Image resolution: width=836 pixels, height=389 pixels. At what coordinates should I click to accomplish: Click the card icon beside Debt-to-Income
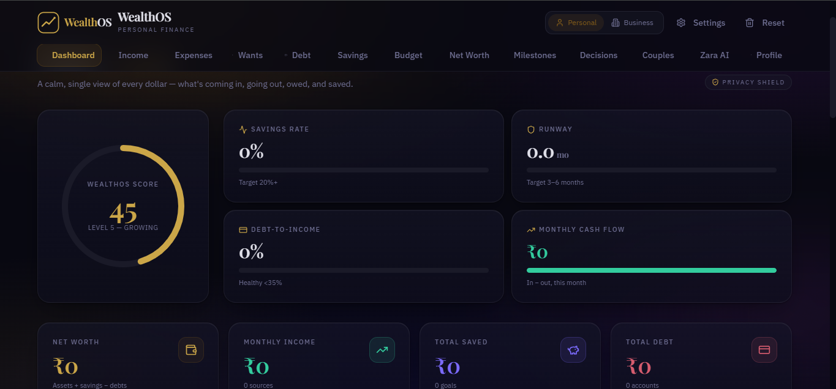click(243, 230)
